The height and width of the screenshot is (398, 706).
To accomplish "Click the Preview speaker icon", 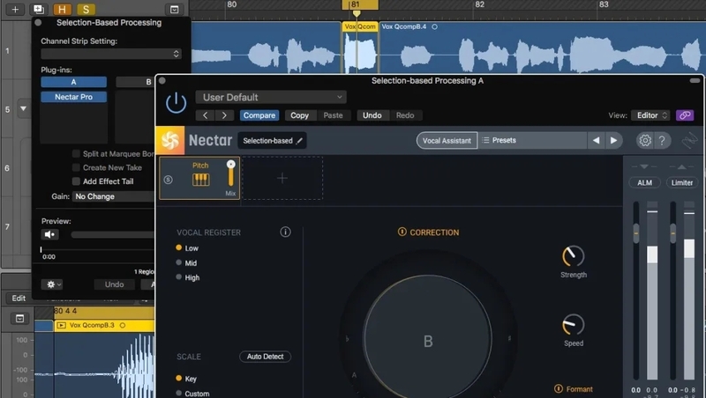I will (49, 234).
